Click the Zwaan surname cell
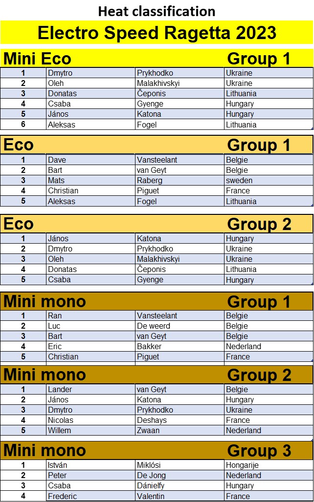This screenshot has height=502, width=314. click(x=179, y=430)
